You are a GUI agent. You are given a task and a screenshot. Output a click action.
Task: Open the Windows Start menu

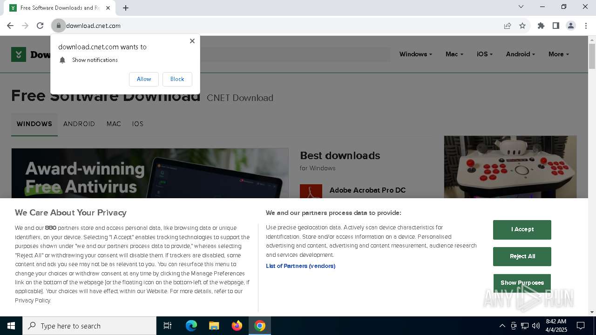coord(11,326)
